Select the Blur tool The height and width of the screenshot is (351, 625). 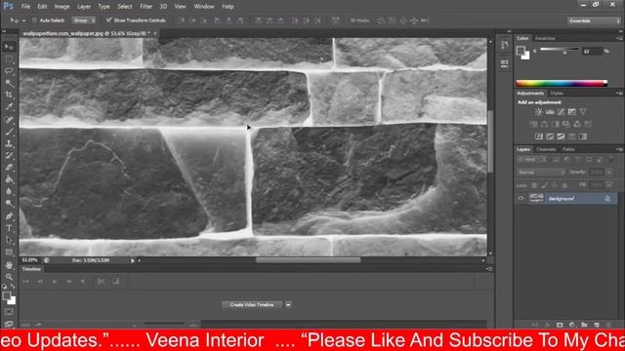coord(9,191)
